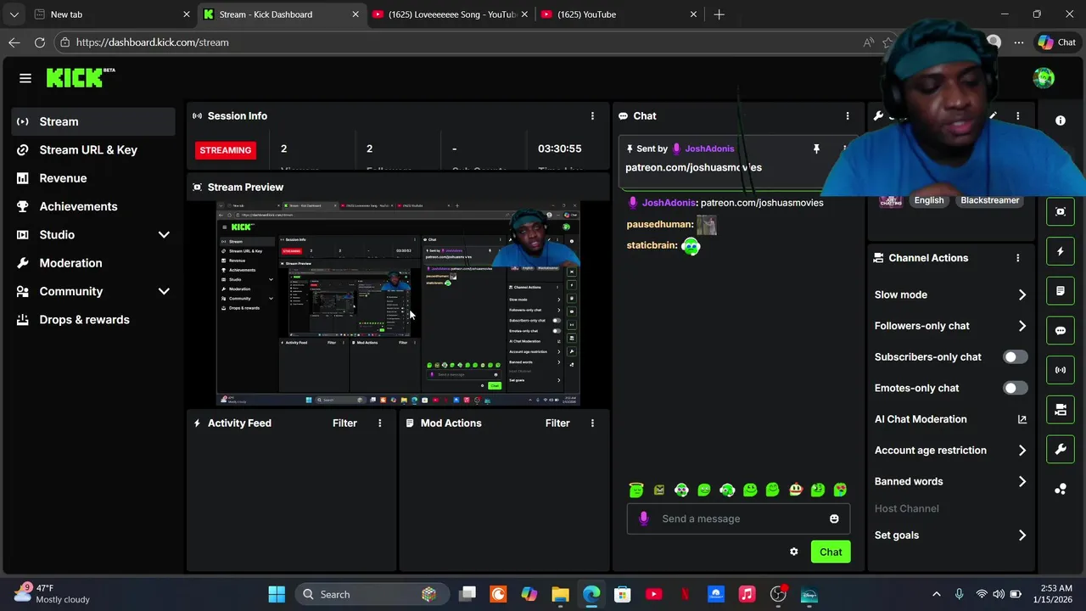Open Set goals options
The height and width of the screenshot is (611, 1086).
pyautogui.click(x=950, y=535)
